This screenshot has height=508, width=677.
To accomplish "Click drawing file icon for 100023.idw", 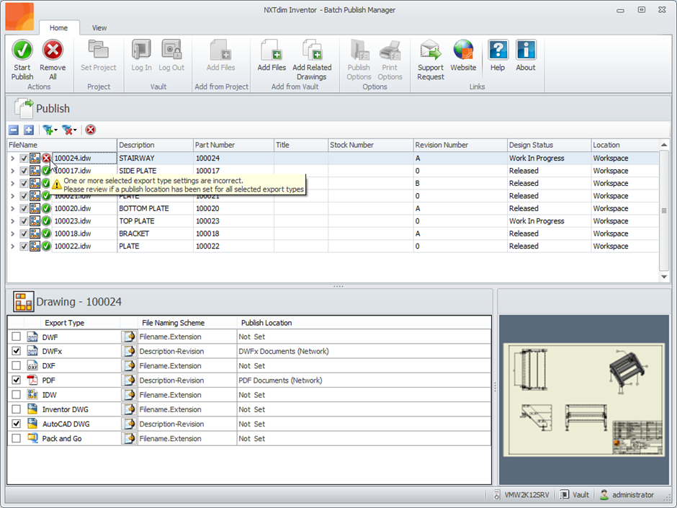I will [35, 221].
